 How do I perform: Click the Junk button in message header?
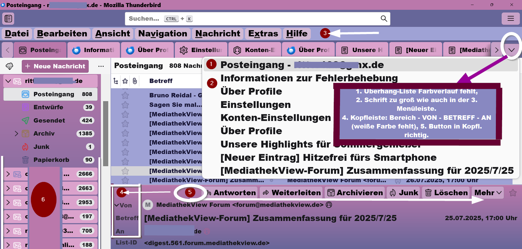404,193
